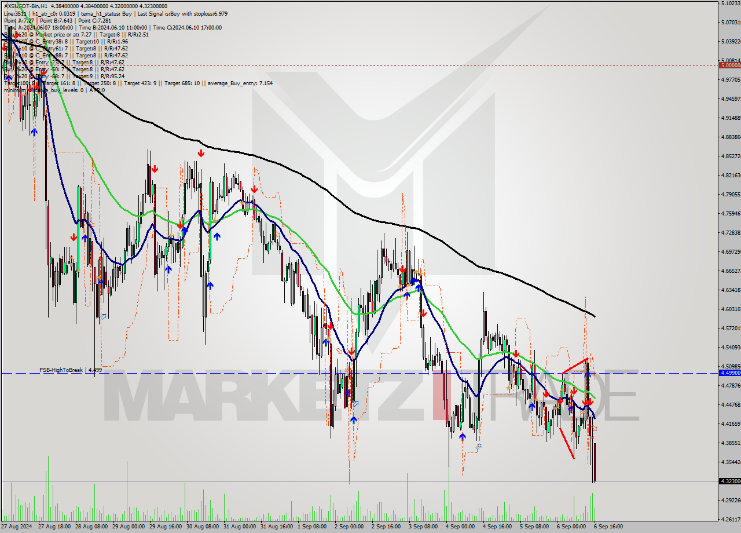The image size is (741, 533).
Task: Click the '6 Sep 16:00' time axis label
Action: (x=608, y=527)
